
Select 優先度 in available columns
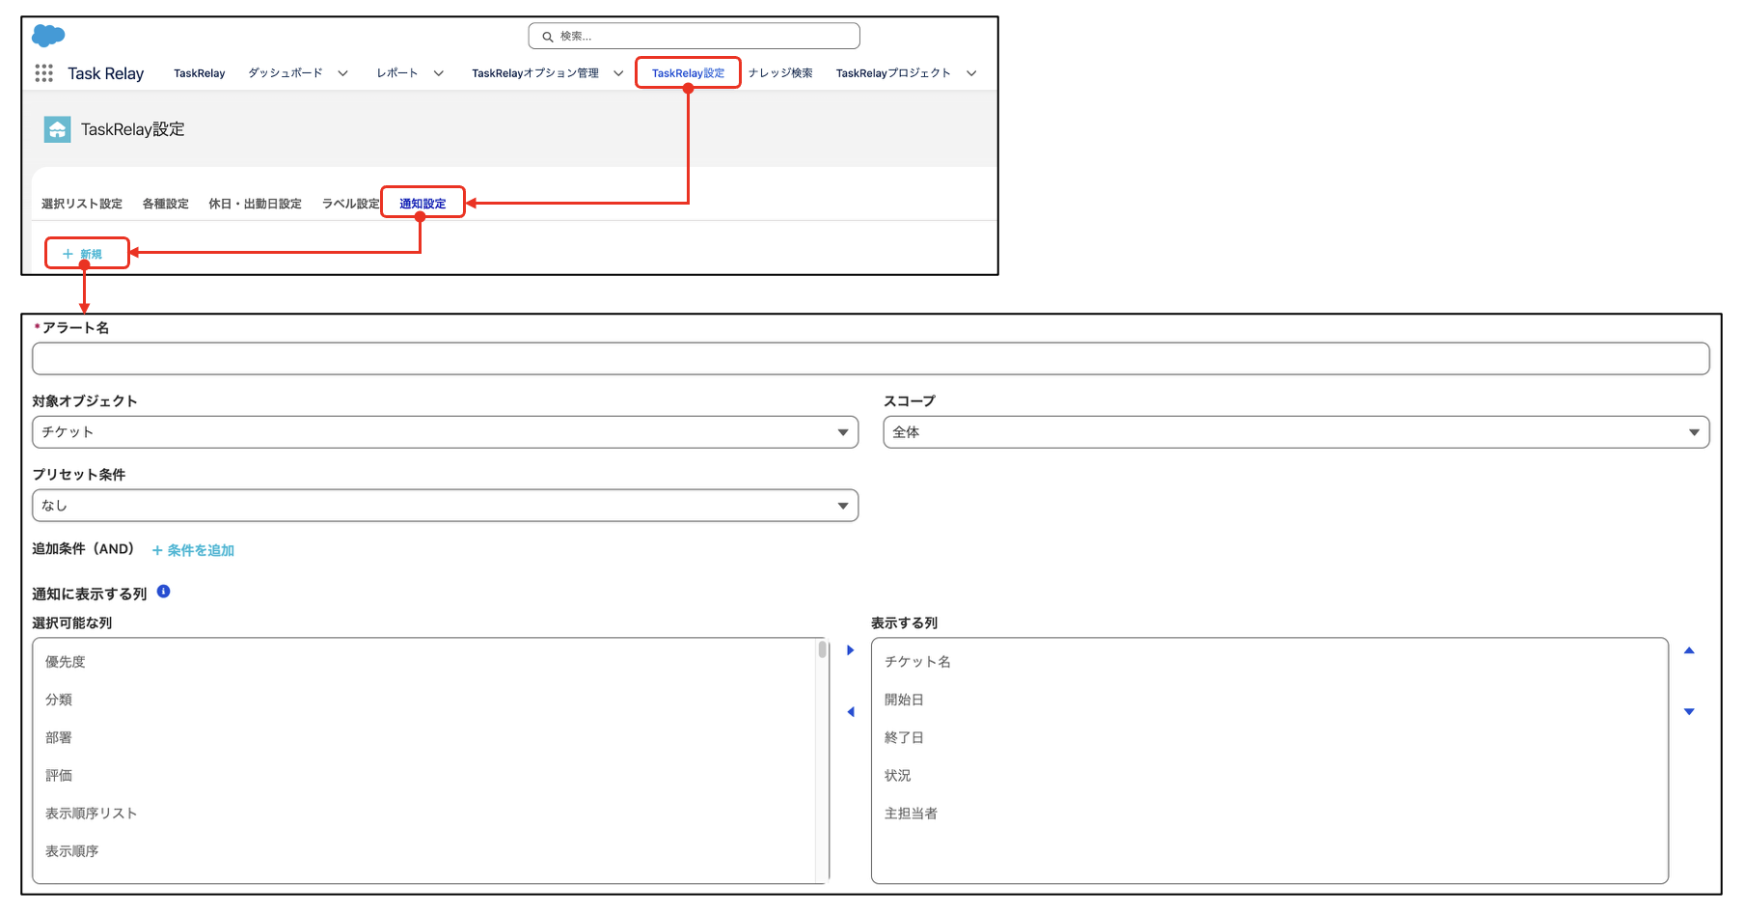66,662
